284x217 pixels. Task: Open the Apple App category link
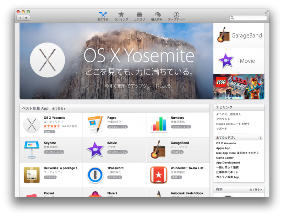pyautogui.click(x=223, y=148)
